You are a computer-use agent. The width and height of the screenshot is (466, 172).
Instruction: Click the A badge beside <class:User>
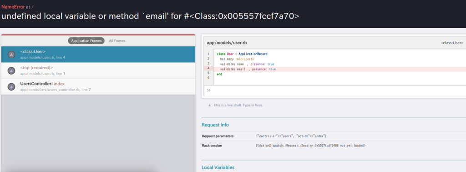click(11, 54)
